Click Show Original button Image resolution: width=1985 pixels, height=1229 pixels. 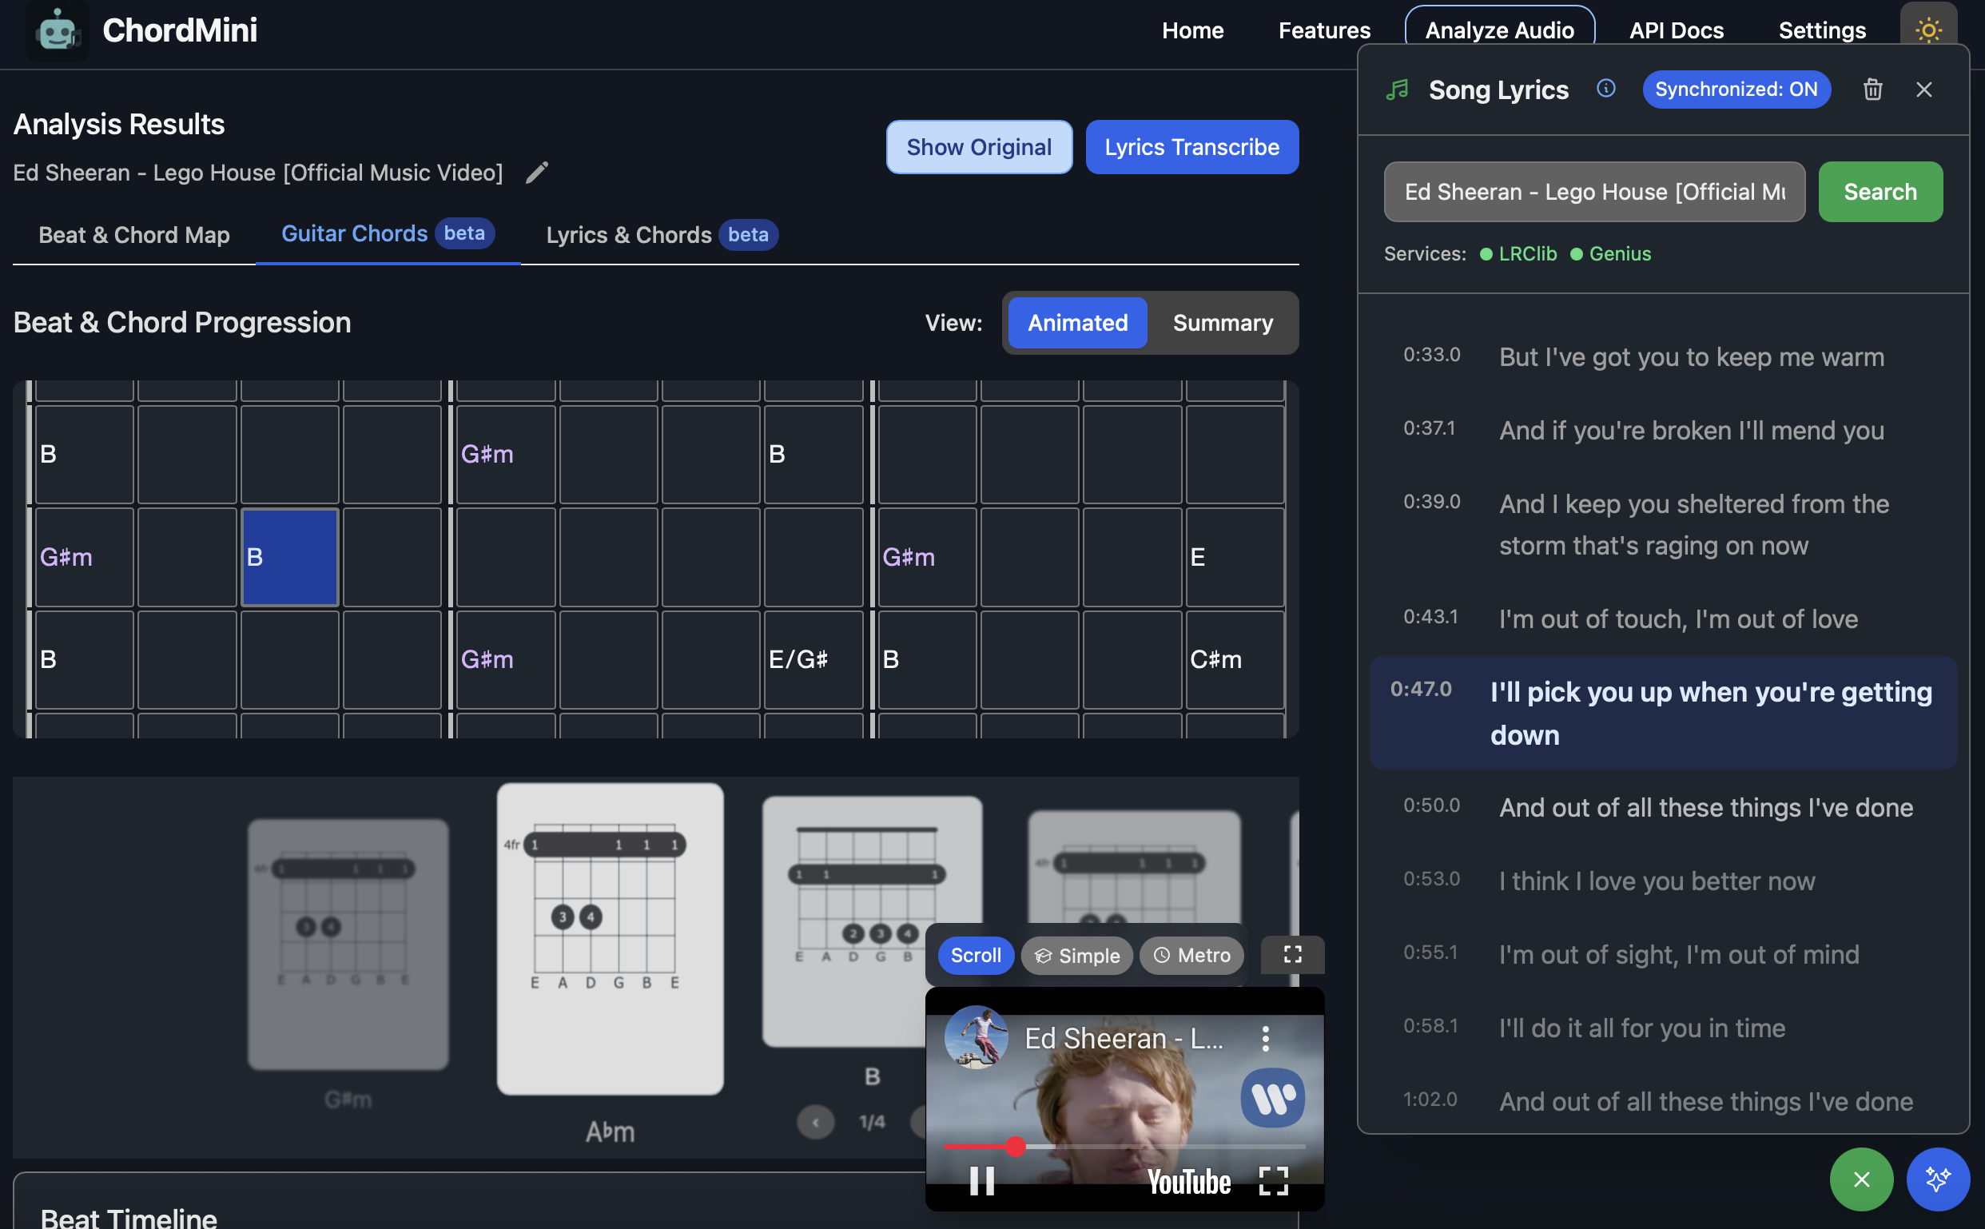[x=979, y=147]
